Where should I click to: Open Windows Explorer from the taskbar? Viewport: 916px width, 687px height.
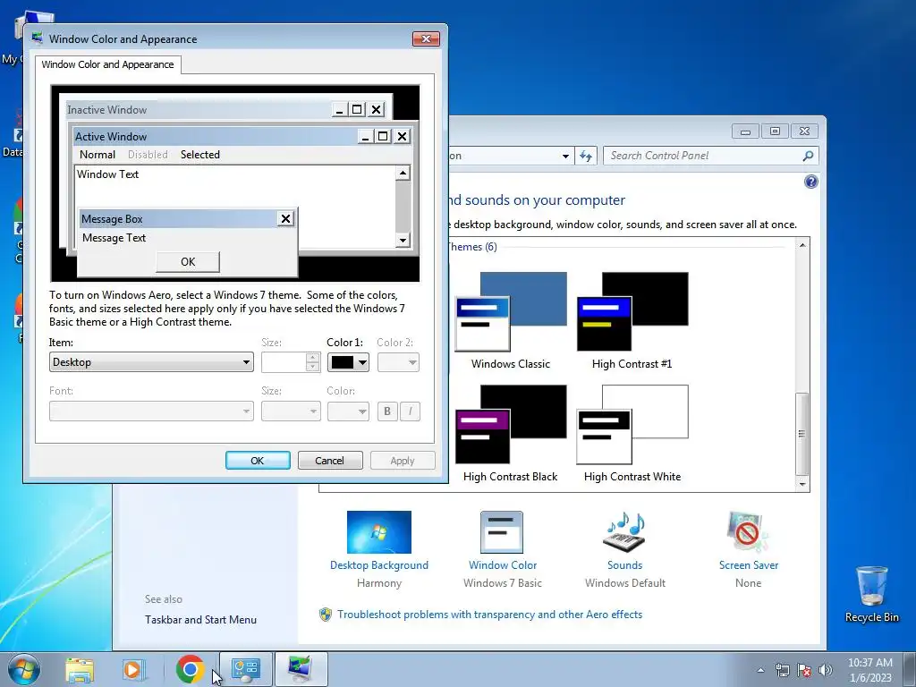click(80, 669)
